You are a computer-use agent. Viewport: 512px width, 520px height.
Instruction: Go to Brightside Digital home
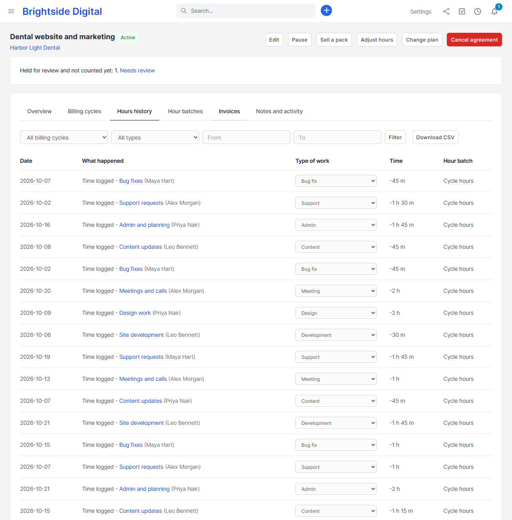coord(62,11)
